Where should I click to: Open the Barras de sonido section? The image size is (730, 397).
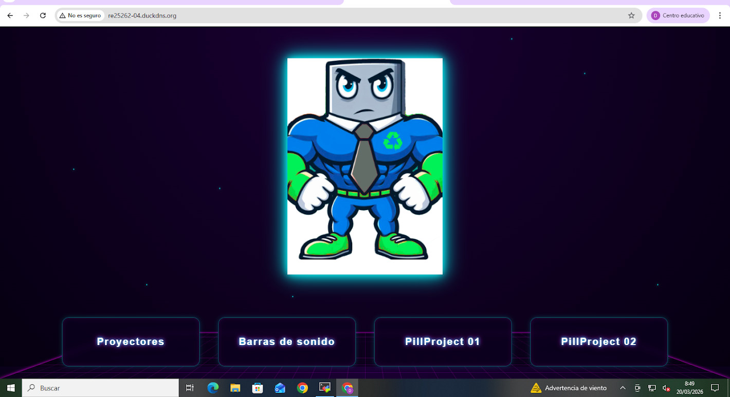[287, 342]
